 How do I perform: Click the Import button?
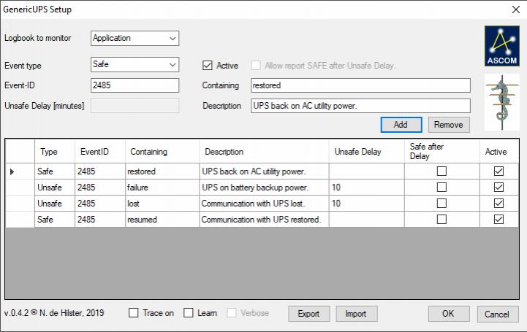[356, 314]
